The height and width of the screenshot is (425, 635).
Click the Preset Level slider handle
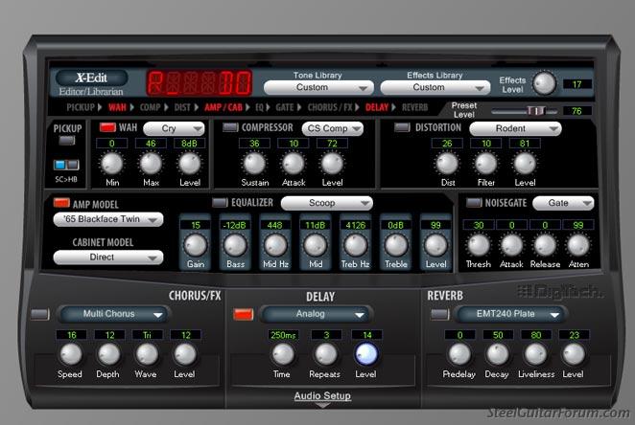536,111
